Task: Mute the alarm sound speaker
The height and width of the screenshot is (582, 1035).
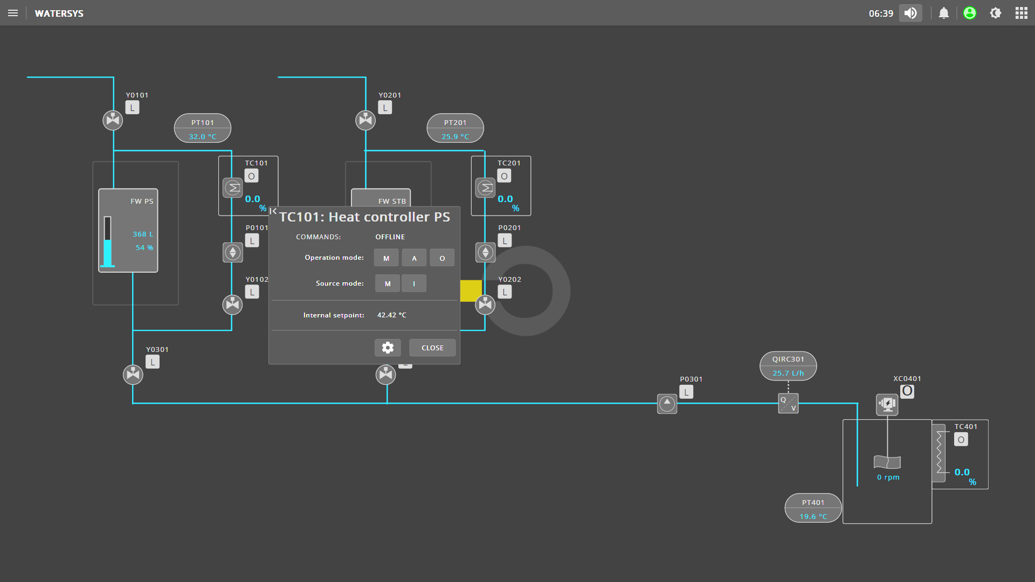Action: click(910, 13)
